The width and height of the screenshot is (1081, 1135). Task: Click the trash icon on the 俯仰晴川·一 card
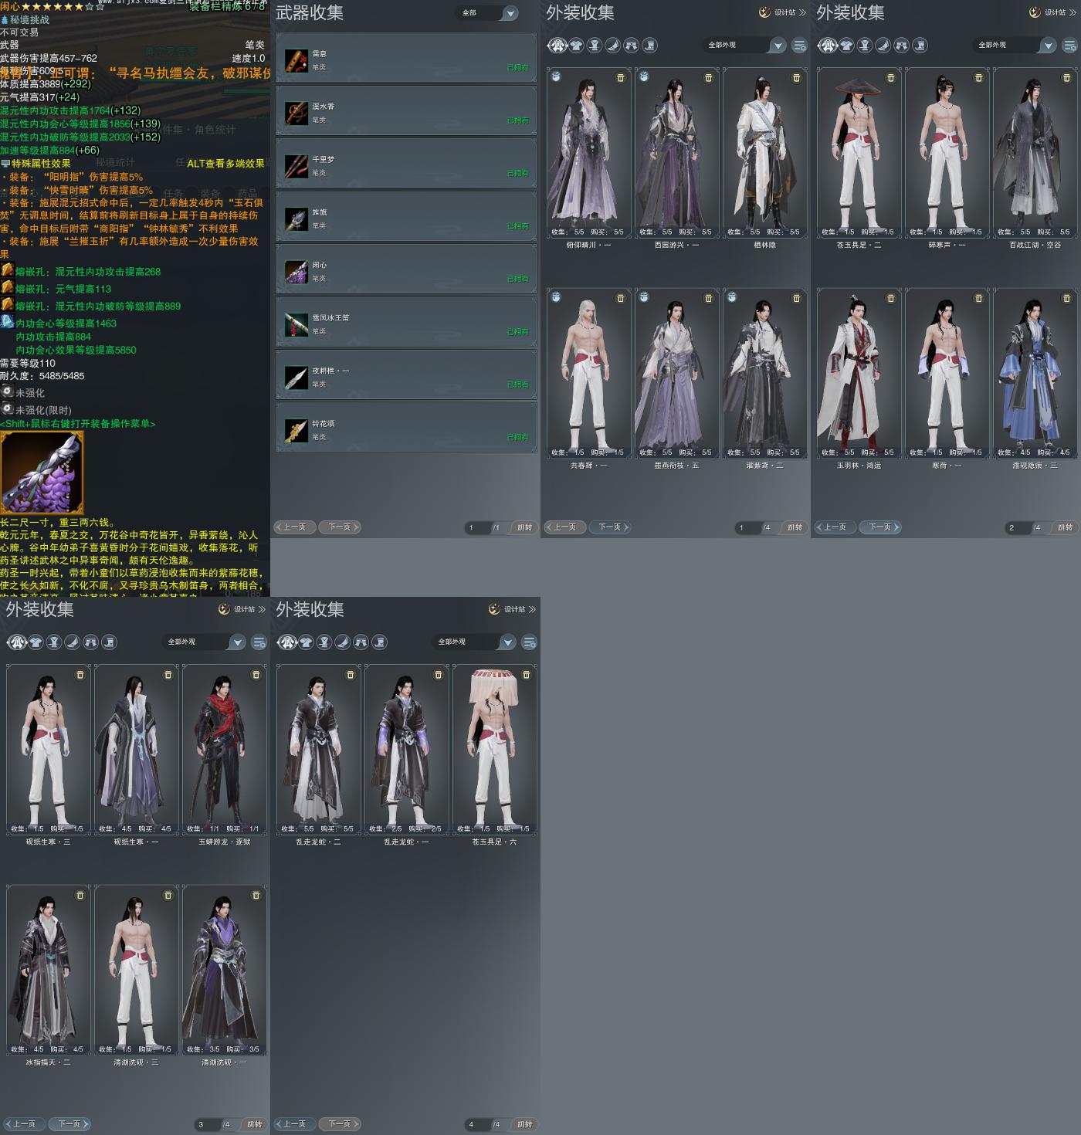(621, 78)
